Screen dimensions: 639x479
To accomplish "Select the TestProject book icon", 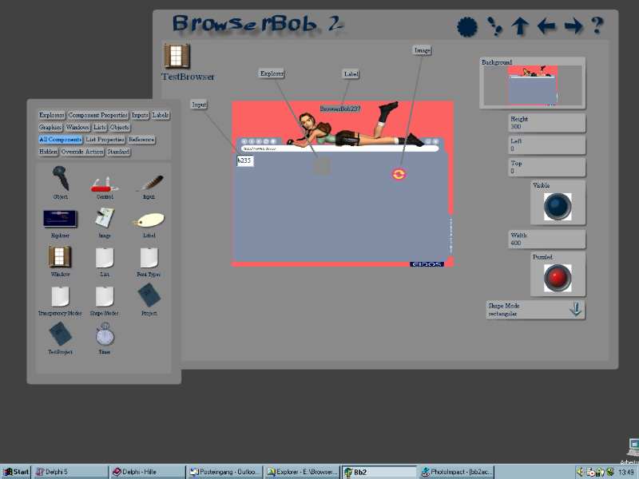I will [61, 334].
